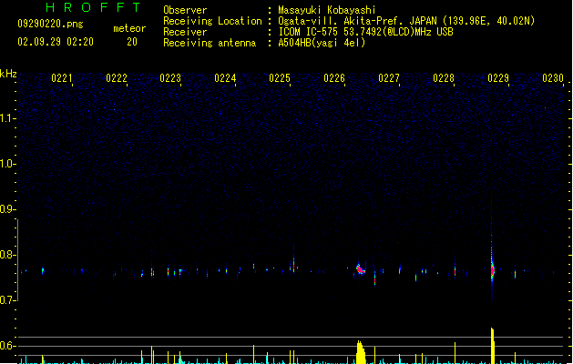
Task: Click the Observer label
Action: [x=185, y=10]
